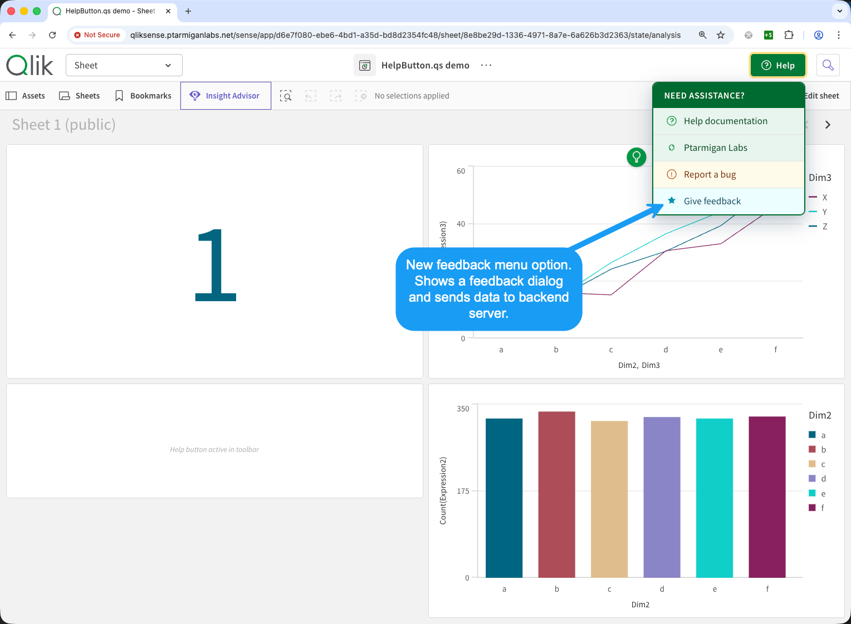
Task: Click the clear all selections icon
Action: [361, 96]
